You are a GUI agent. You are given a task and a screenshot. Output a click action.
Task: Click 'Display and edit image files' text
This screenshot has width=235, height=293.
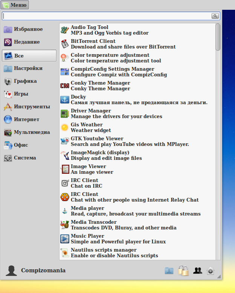pyautogui.click(x=106, y=158)
